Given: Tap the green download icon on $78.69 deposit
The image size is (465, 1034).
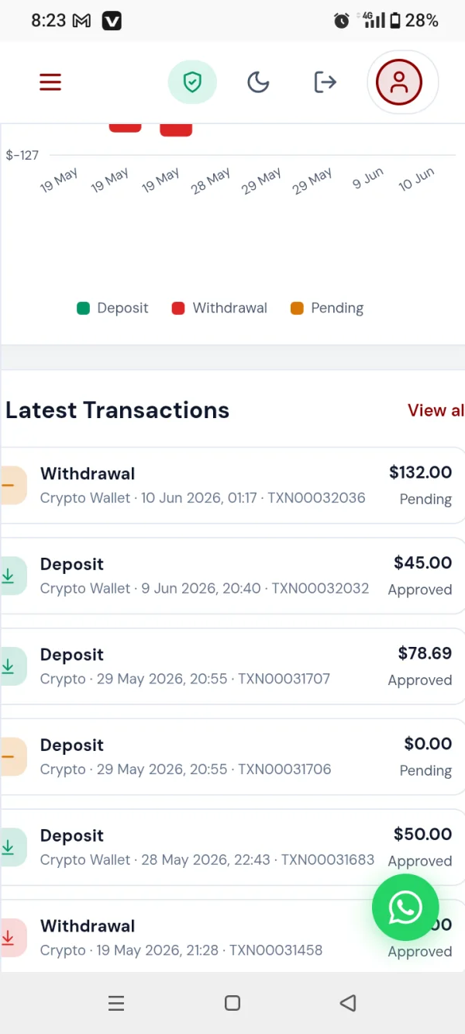Looking at the screenshot, I should click(11, 666).
